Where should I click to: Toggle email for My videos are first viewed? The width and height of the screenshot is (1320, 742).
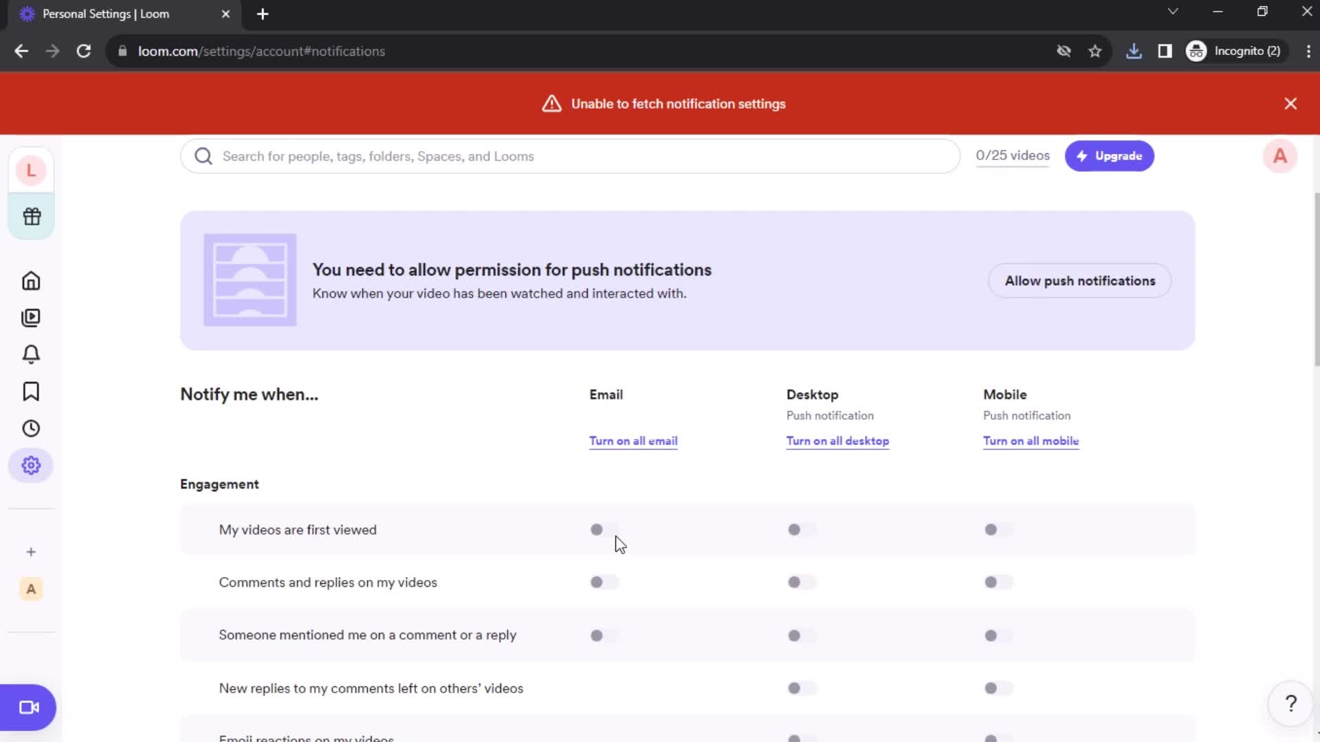604,530
